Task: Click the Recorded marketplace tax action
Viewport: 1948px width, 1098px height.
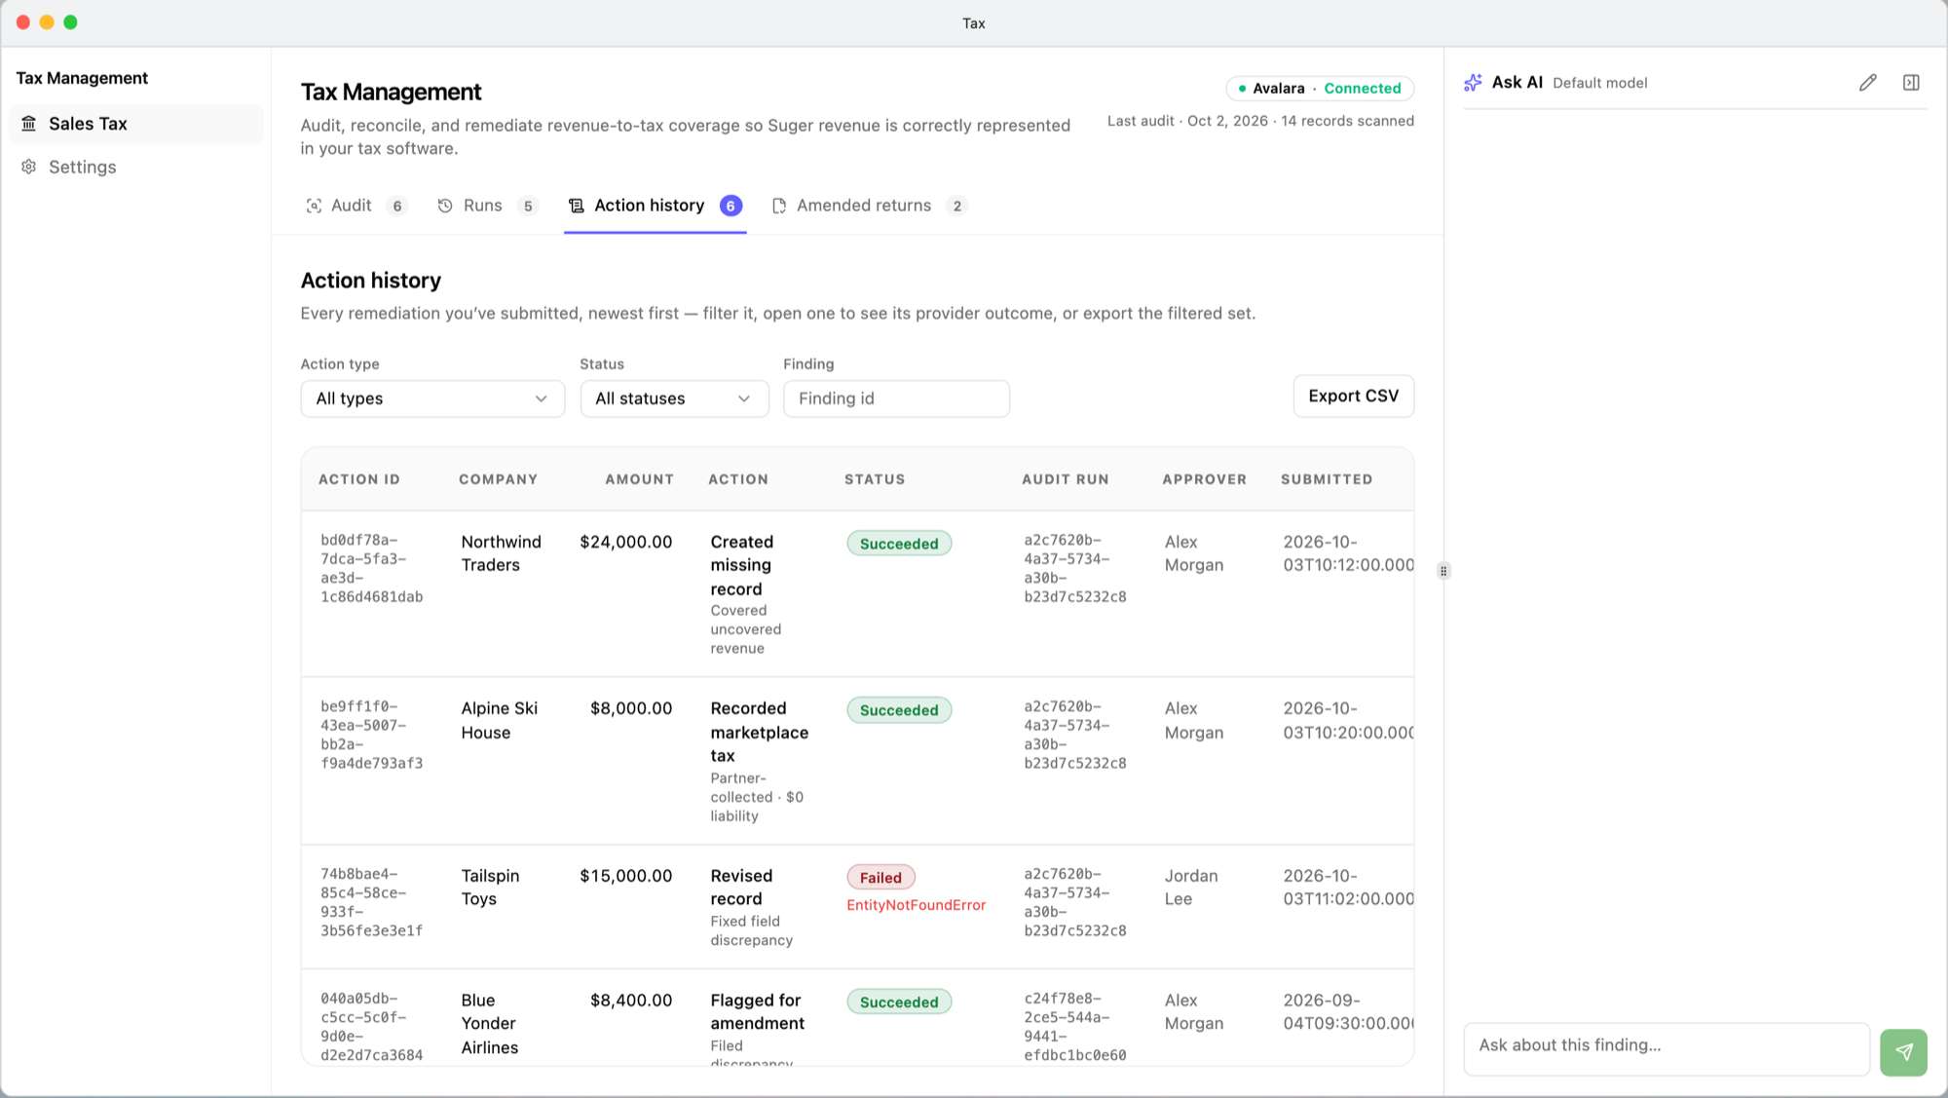Action: pos(759,732)
